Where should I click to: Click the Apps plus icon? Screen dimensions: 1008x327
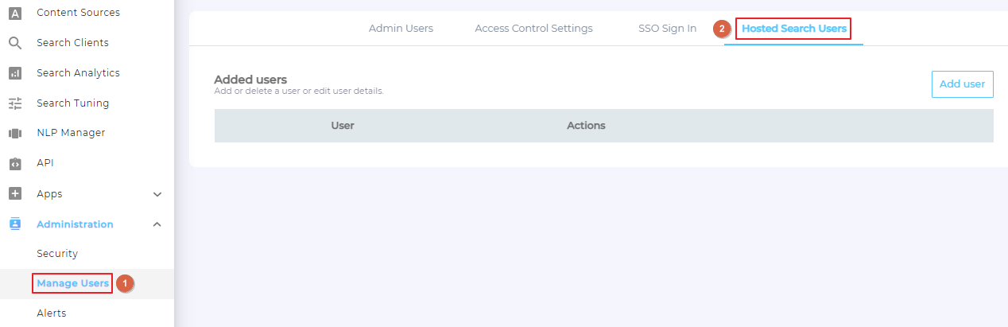15,194
